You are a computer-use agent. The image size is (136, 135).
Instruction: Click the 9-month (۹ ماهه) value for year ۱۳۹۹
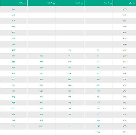41,126
